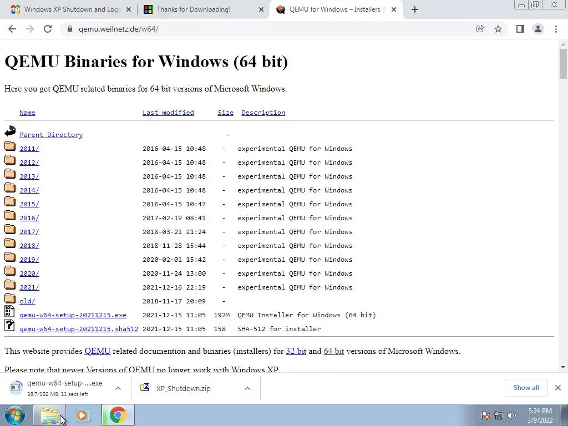Image resolution: width=568 pixels, height=426 pixels.
Task: Close the Thanks for Downloading tab
Action: click(x=261, y=10)
